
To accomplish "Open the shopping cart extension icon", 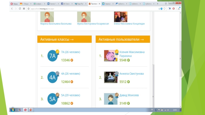I will [170, 9].
